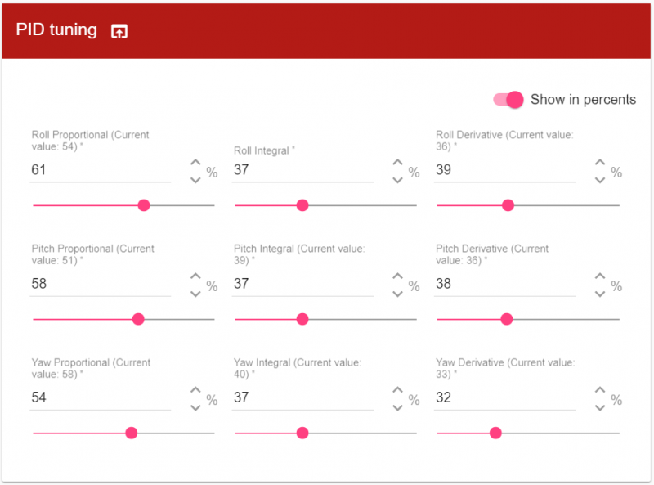The image size is (654, 485).
Task: Increase Yaw Integral using the up arrow
Action: coord(397,391)
